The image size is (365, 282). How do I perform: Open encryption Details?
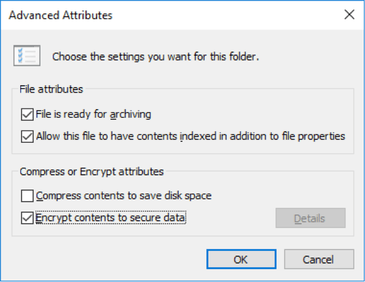click(x=310, y=218)
